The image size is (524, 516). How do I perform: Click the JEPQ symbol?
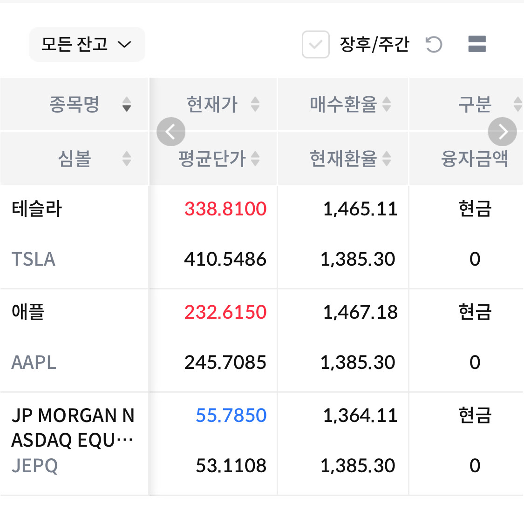coord(35,466)
